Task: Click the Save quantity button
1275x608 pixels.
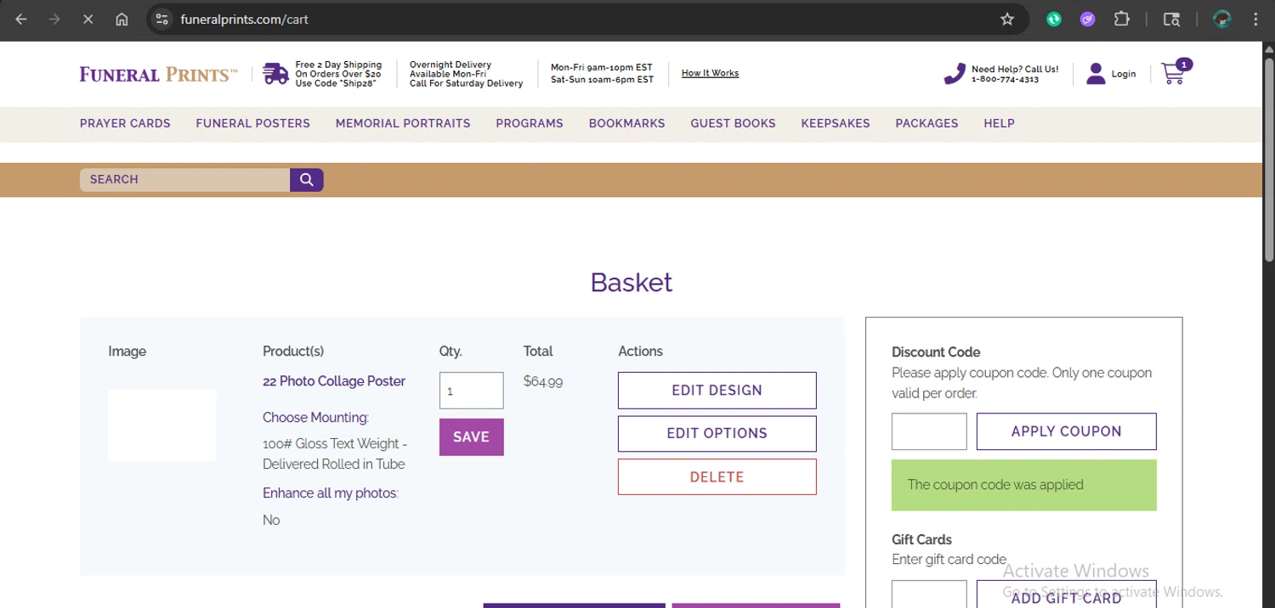Action: pyautogui.click(x=472, y=437)
